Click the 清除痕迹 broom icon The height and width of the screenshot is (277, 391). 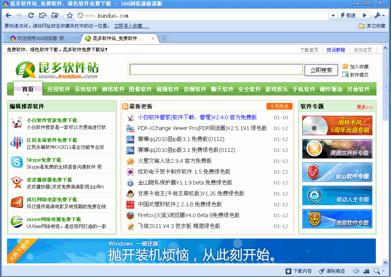(321, 271)
